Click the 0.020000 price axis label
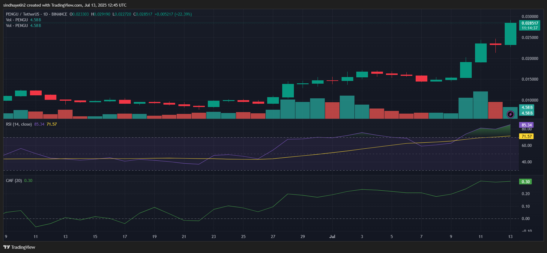The image size is (547, 253). click(x=530, y=58)
